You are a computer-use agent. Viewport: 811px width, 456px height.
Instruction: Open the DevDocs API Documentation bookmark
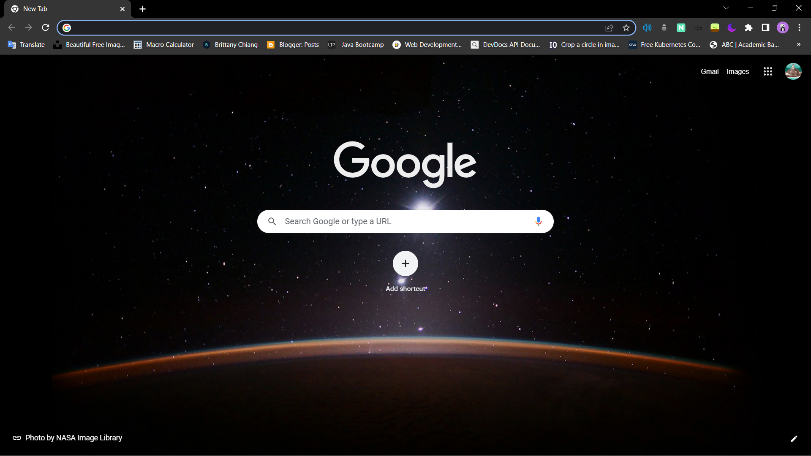505,44
